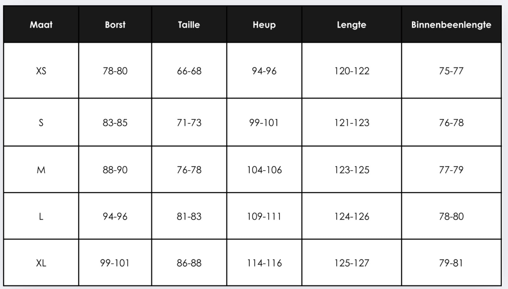Click the 66-68 Taille cell
The height and width of the screenshot is (289, 508).
pyautogui.click(x=189, y=71)
